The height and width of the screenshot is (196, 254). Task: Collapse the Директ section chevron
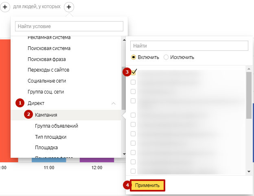point(114,103)
